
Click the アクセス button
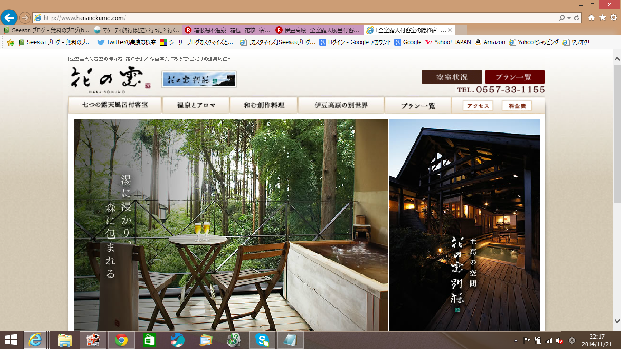478,106
